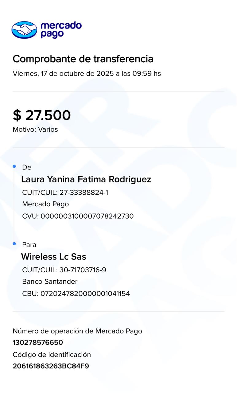Click the blue dot beside "De"
This screenshot has width=237, height=393.
[x=14, y=166]
